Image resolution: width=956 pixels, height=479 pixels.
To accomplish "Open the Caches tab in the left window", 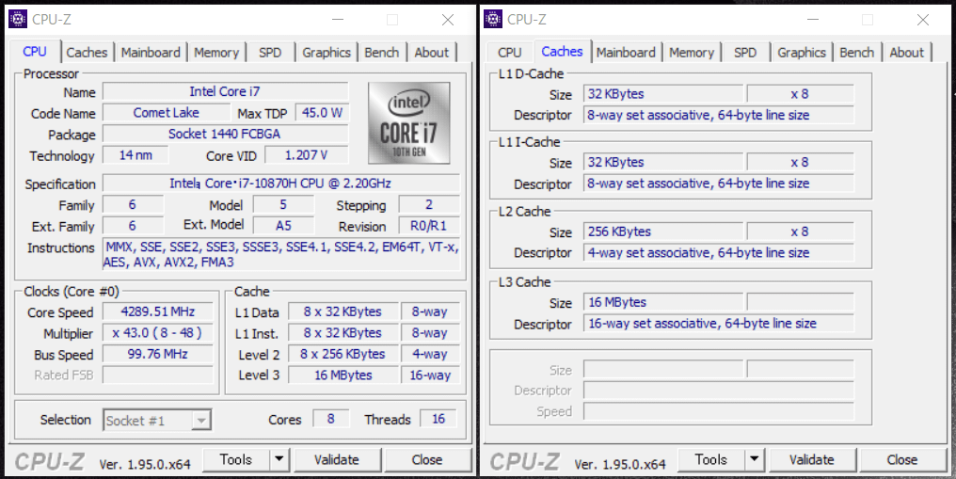I will point(87,53).
